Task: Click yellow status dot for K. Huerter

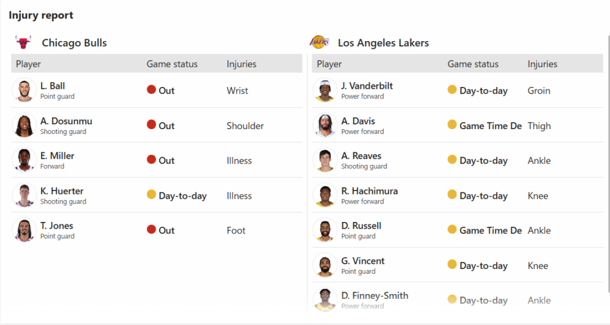Action: tap(151, 195)
